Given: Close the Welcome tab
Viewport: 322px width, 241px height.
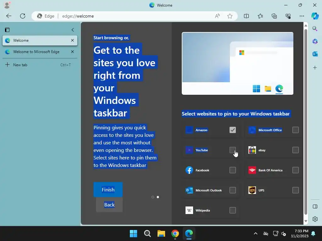Looking at the screenshot, I should coord(72,40).
